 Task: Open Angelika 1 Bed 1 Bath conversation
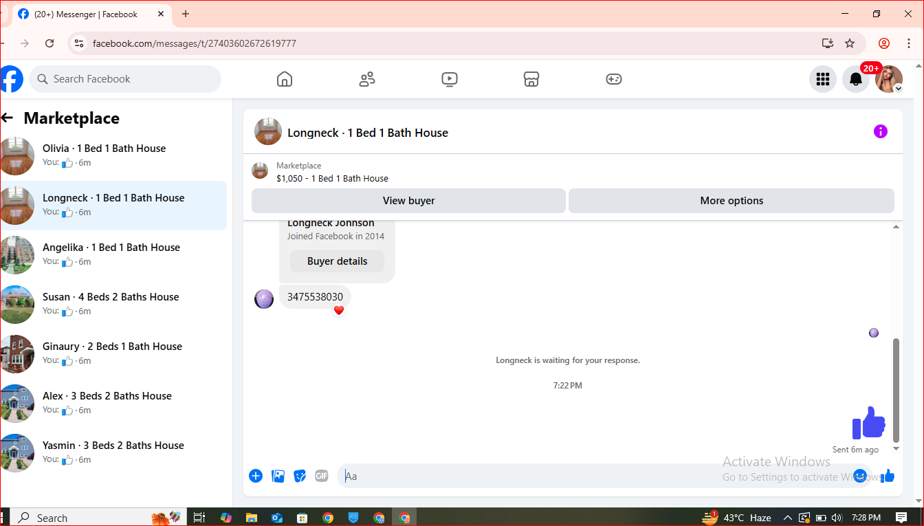[113, 254]
